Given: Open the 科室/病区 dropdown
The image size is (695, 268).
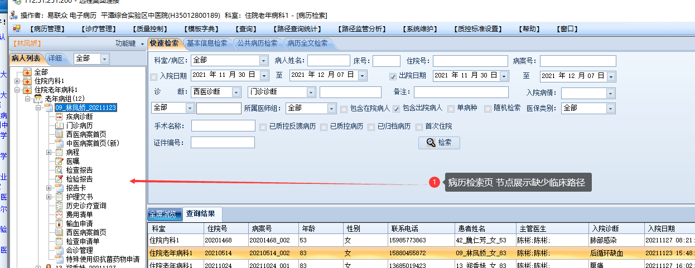Looking at the screenshot, I should tap(263, 61).
